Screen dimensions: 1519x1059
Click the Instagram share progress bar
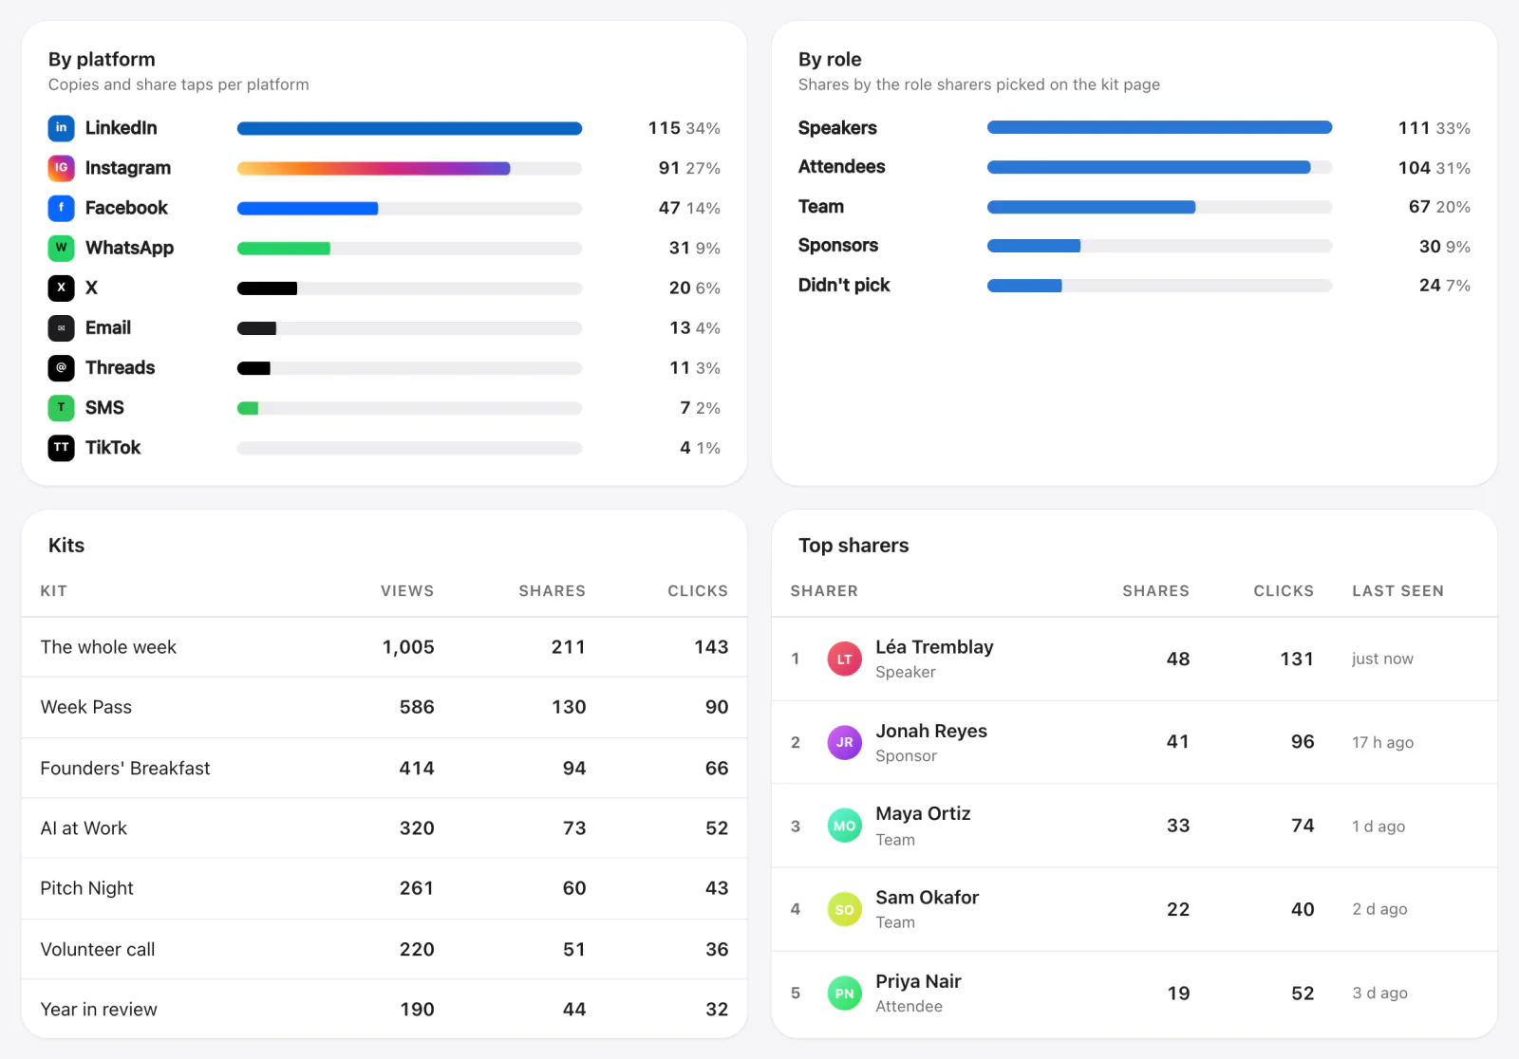click(x=409, y=168)
